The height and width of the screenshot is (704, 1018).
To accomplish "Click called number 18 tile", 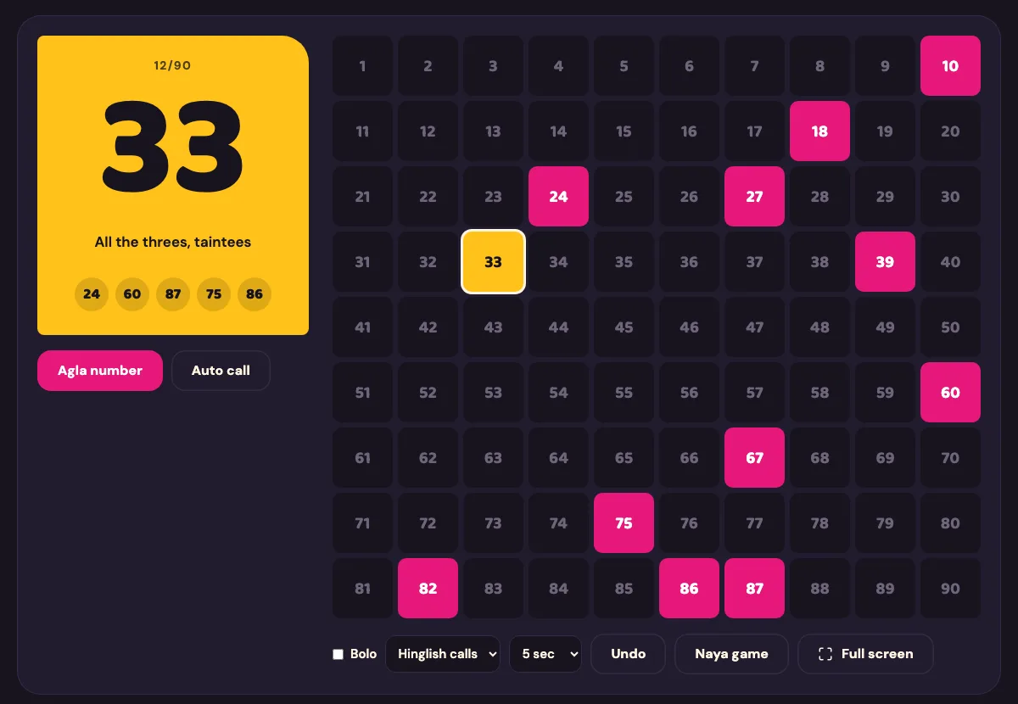I will pos(819,131).
